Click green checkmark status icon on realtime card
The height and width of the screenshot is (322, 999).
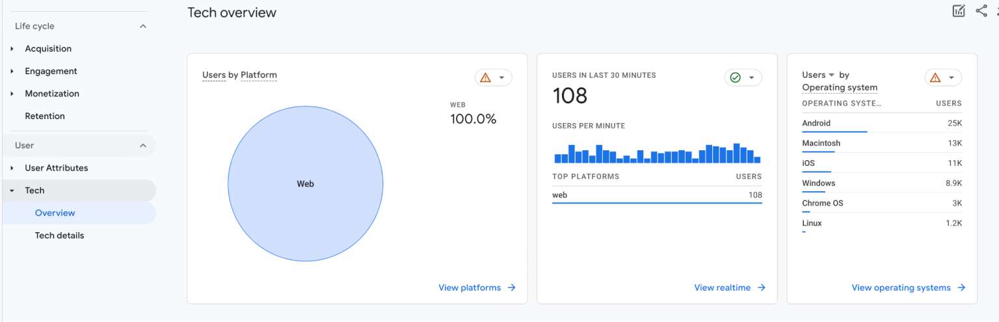[736, 78]
